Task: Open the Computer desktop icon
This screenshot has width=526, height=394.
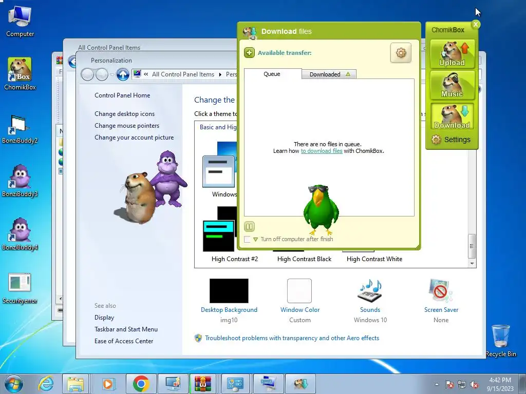Action: point(20,21)
